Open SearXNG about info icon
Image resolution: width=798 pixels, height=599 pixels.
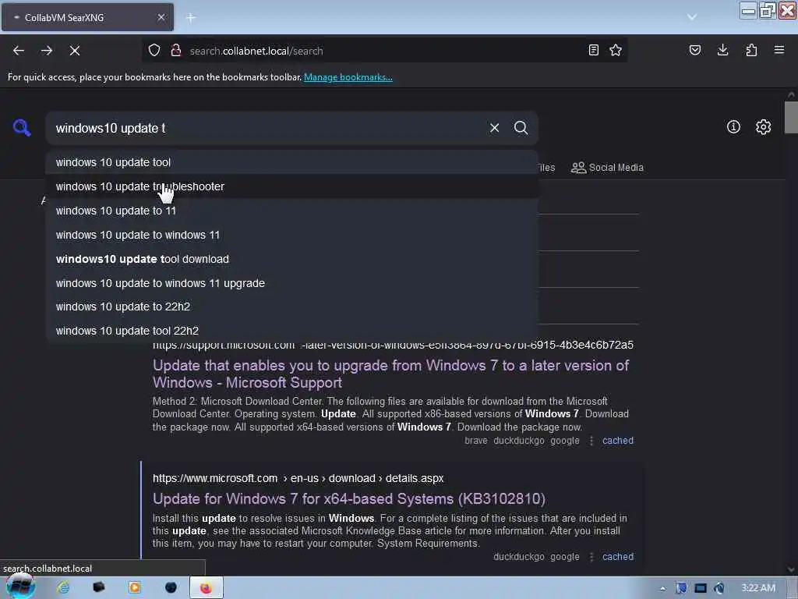pos(733,127)
